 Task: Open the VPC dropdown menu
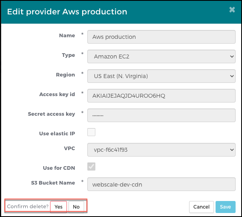(x=161, y=150)
